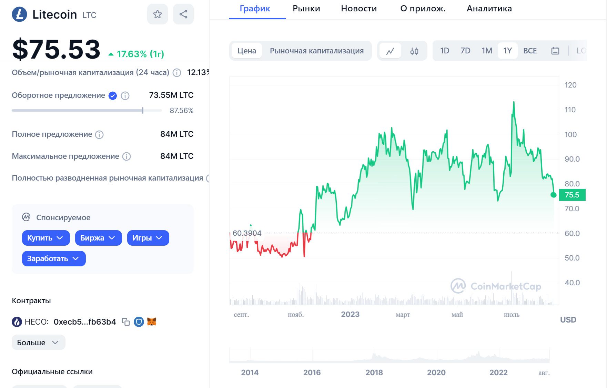Click the USD currency label

click(568, 320)
